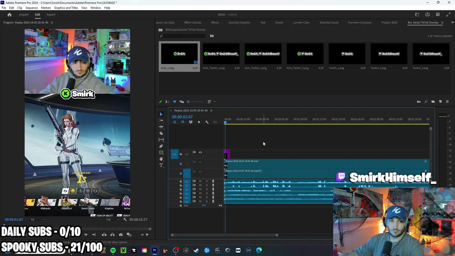Toggle lock on the V3 track
This screenshot has height=256, width=455.
click(x=181, y=154)
